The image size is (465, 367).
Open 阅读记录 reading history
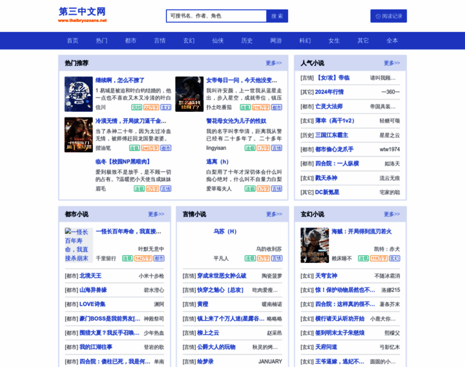pos(389,16)
